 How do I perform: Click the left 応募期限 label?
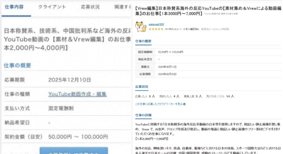[x=15, y=80]
